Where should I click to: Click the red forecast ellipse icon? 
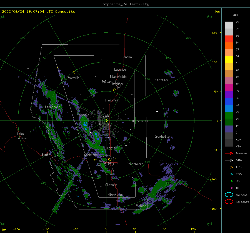pos(229,202)
